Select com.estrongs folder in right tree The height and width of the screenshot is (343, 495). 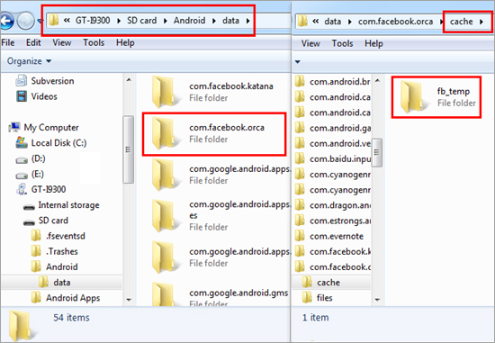click(333, 221)
